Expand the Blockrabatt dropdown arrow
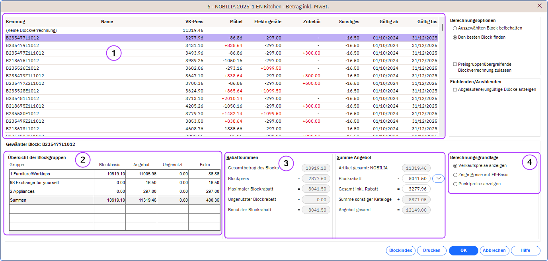The image size is (548, 261). (438, 179)
